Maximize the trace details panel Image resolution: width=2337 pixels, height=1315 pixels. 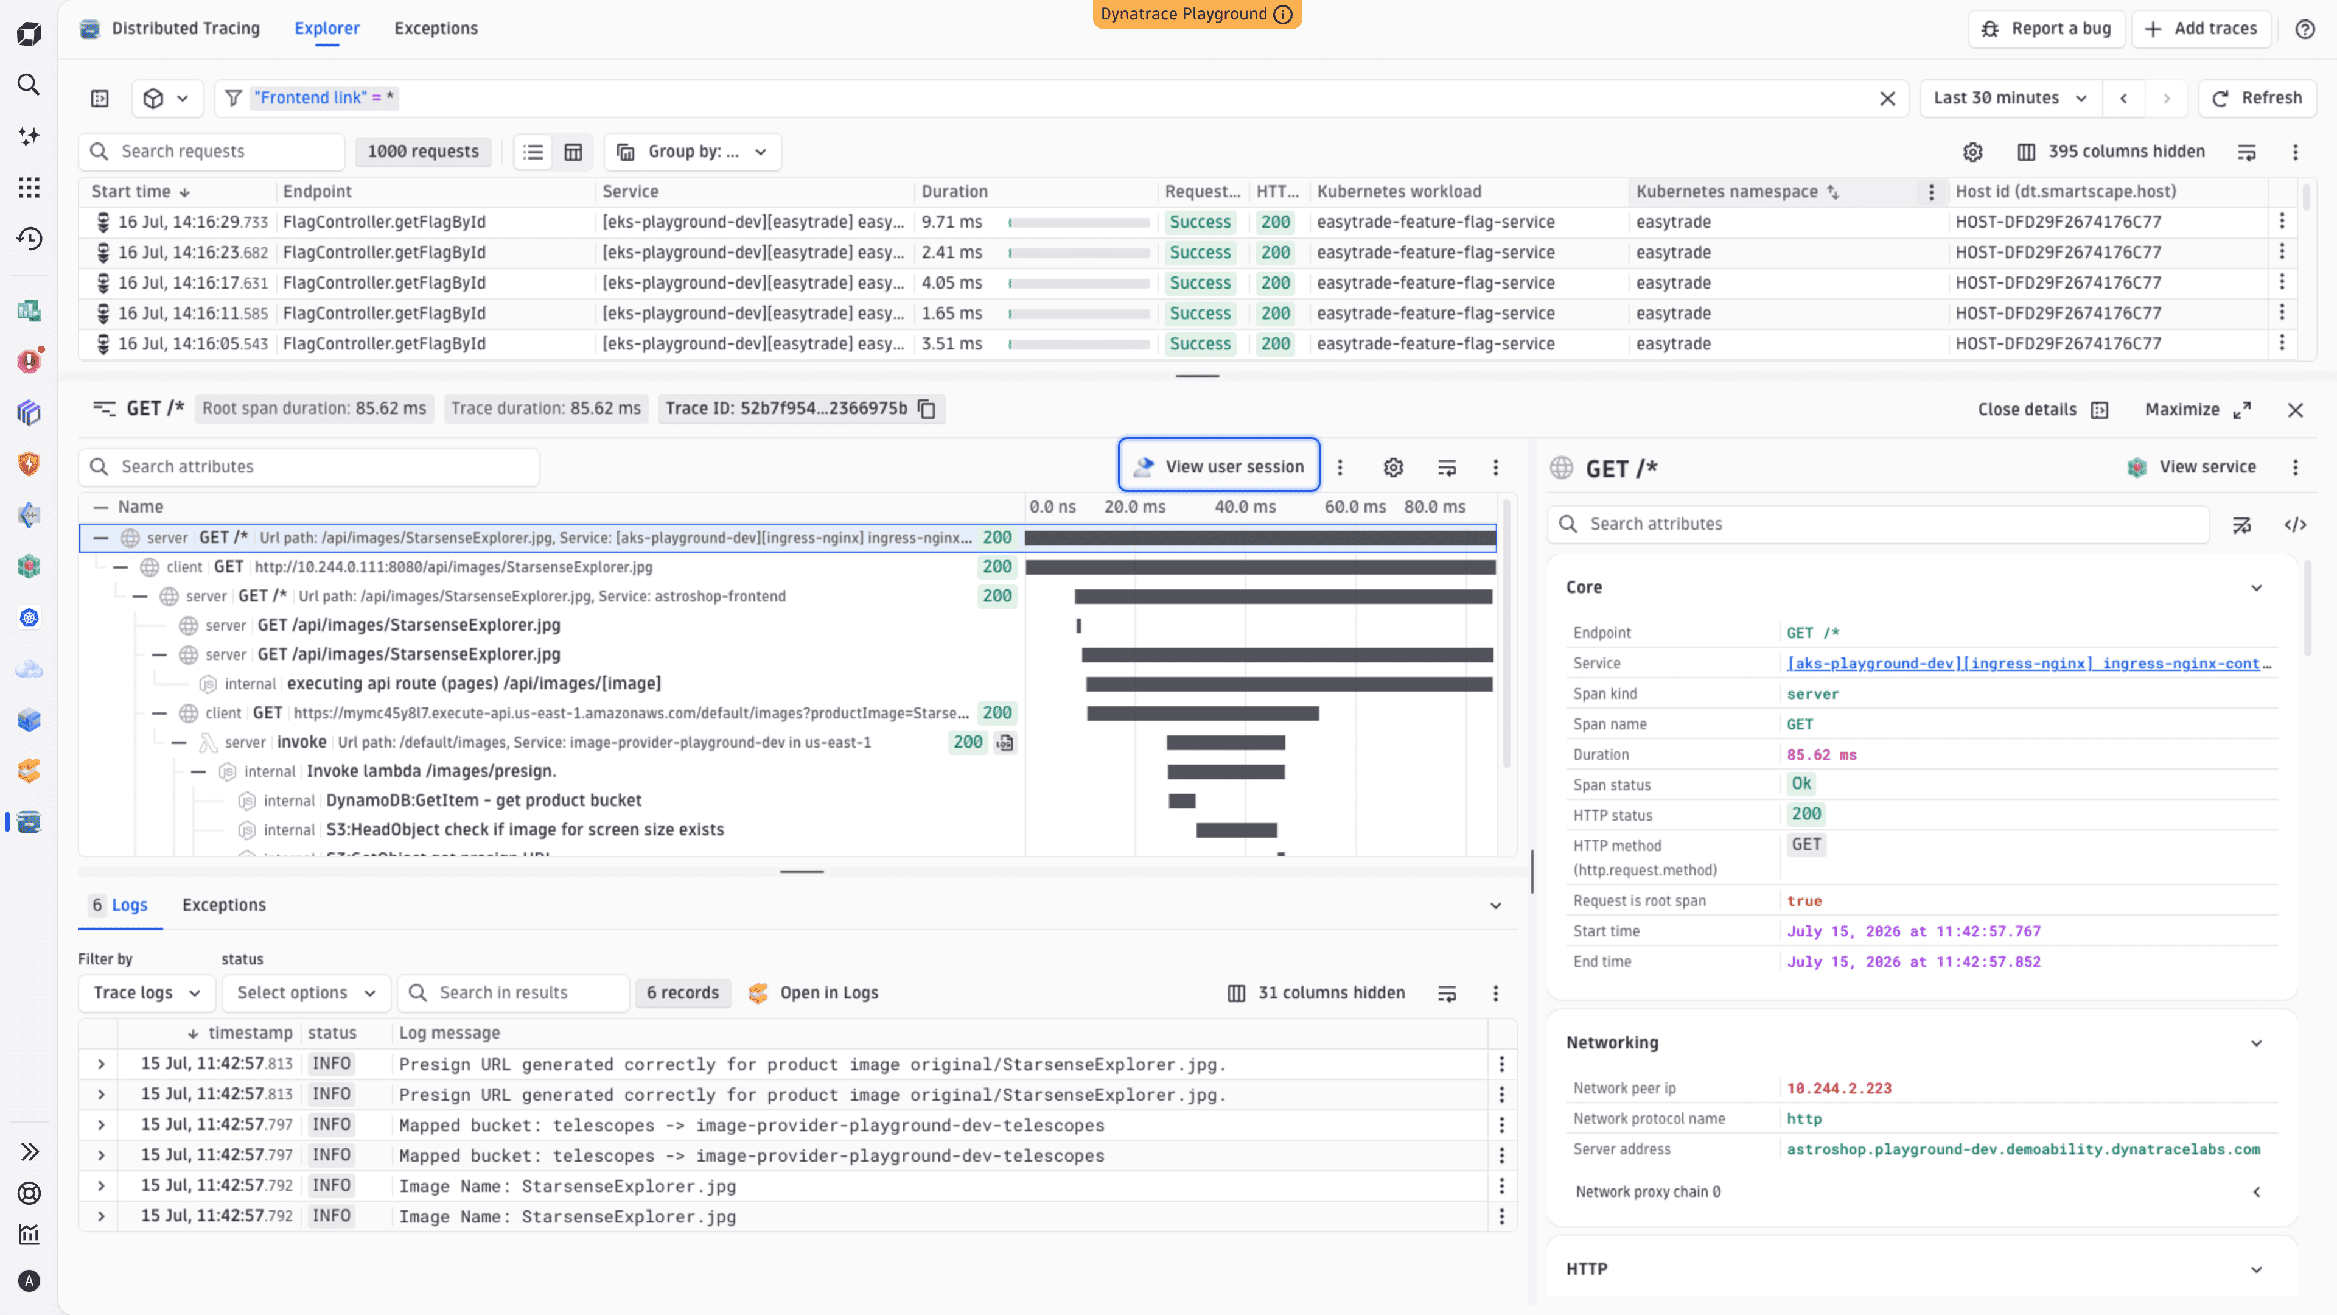2198,409
